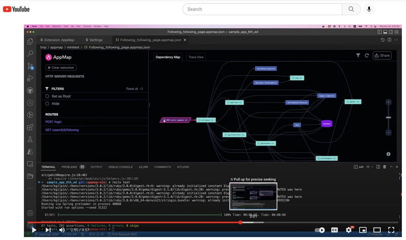Expand the HTTP server requests node
The height and width of the screenshot is (240, 406).
(164, 120)
